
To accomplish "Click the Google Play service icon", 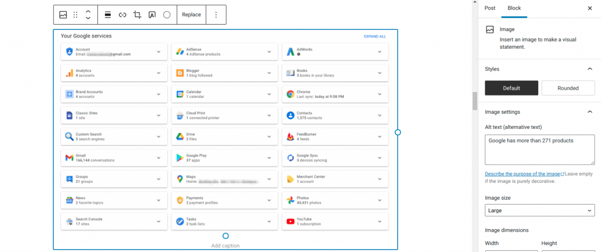I will click(x=180, y=158).
